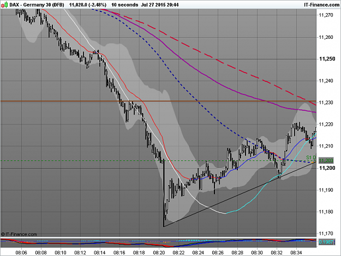This screenshot has width=341, height=256.
Task: Click the 11,190 price axis label
Action: click(326, 190)
